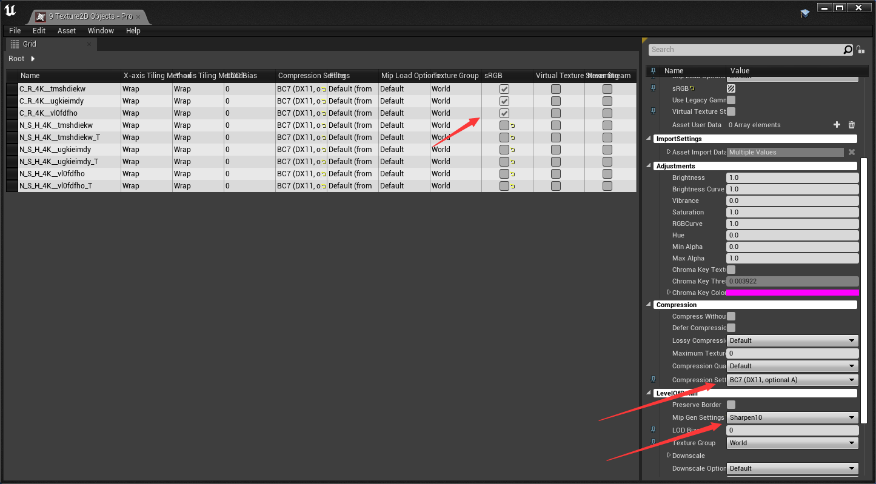
Task: Toggle the Use Legacy Gamma checkbox
Action: tap(731, 100)
